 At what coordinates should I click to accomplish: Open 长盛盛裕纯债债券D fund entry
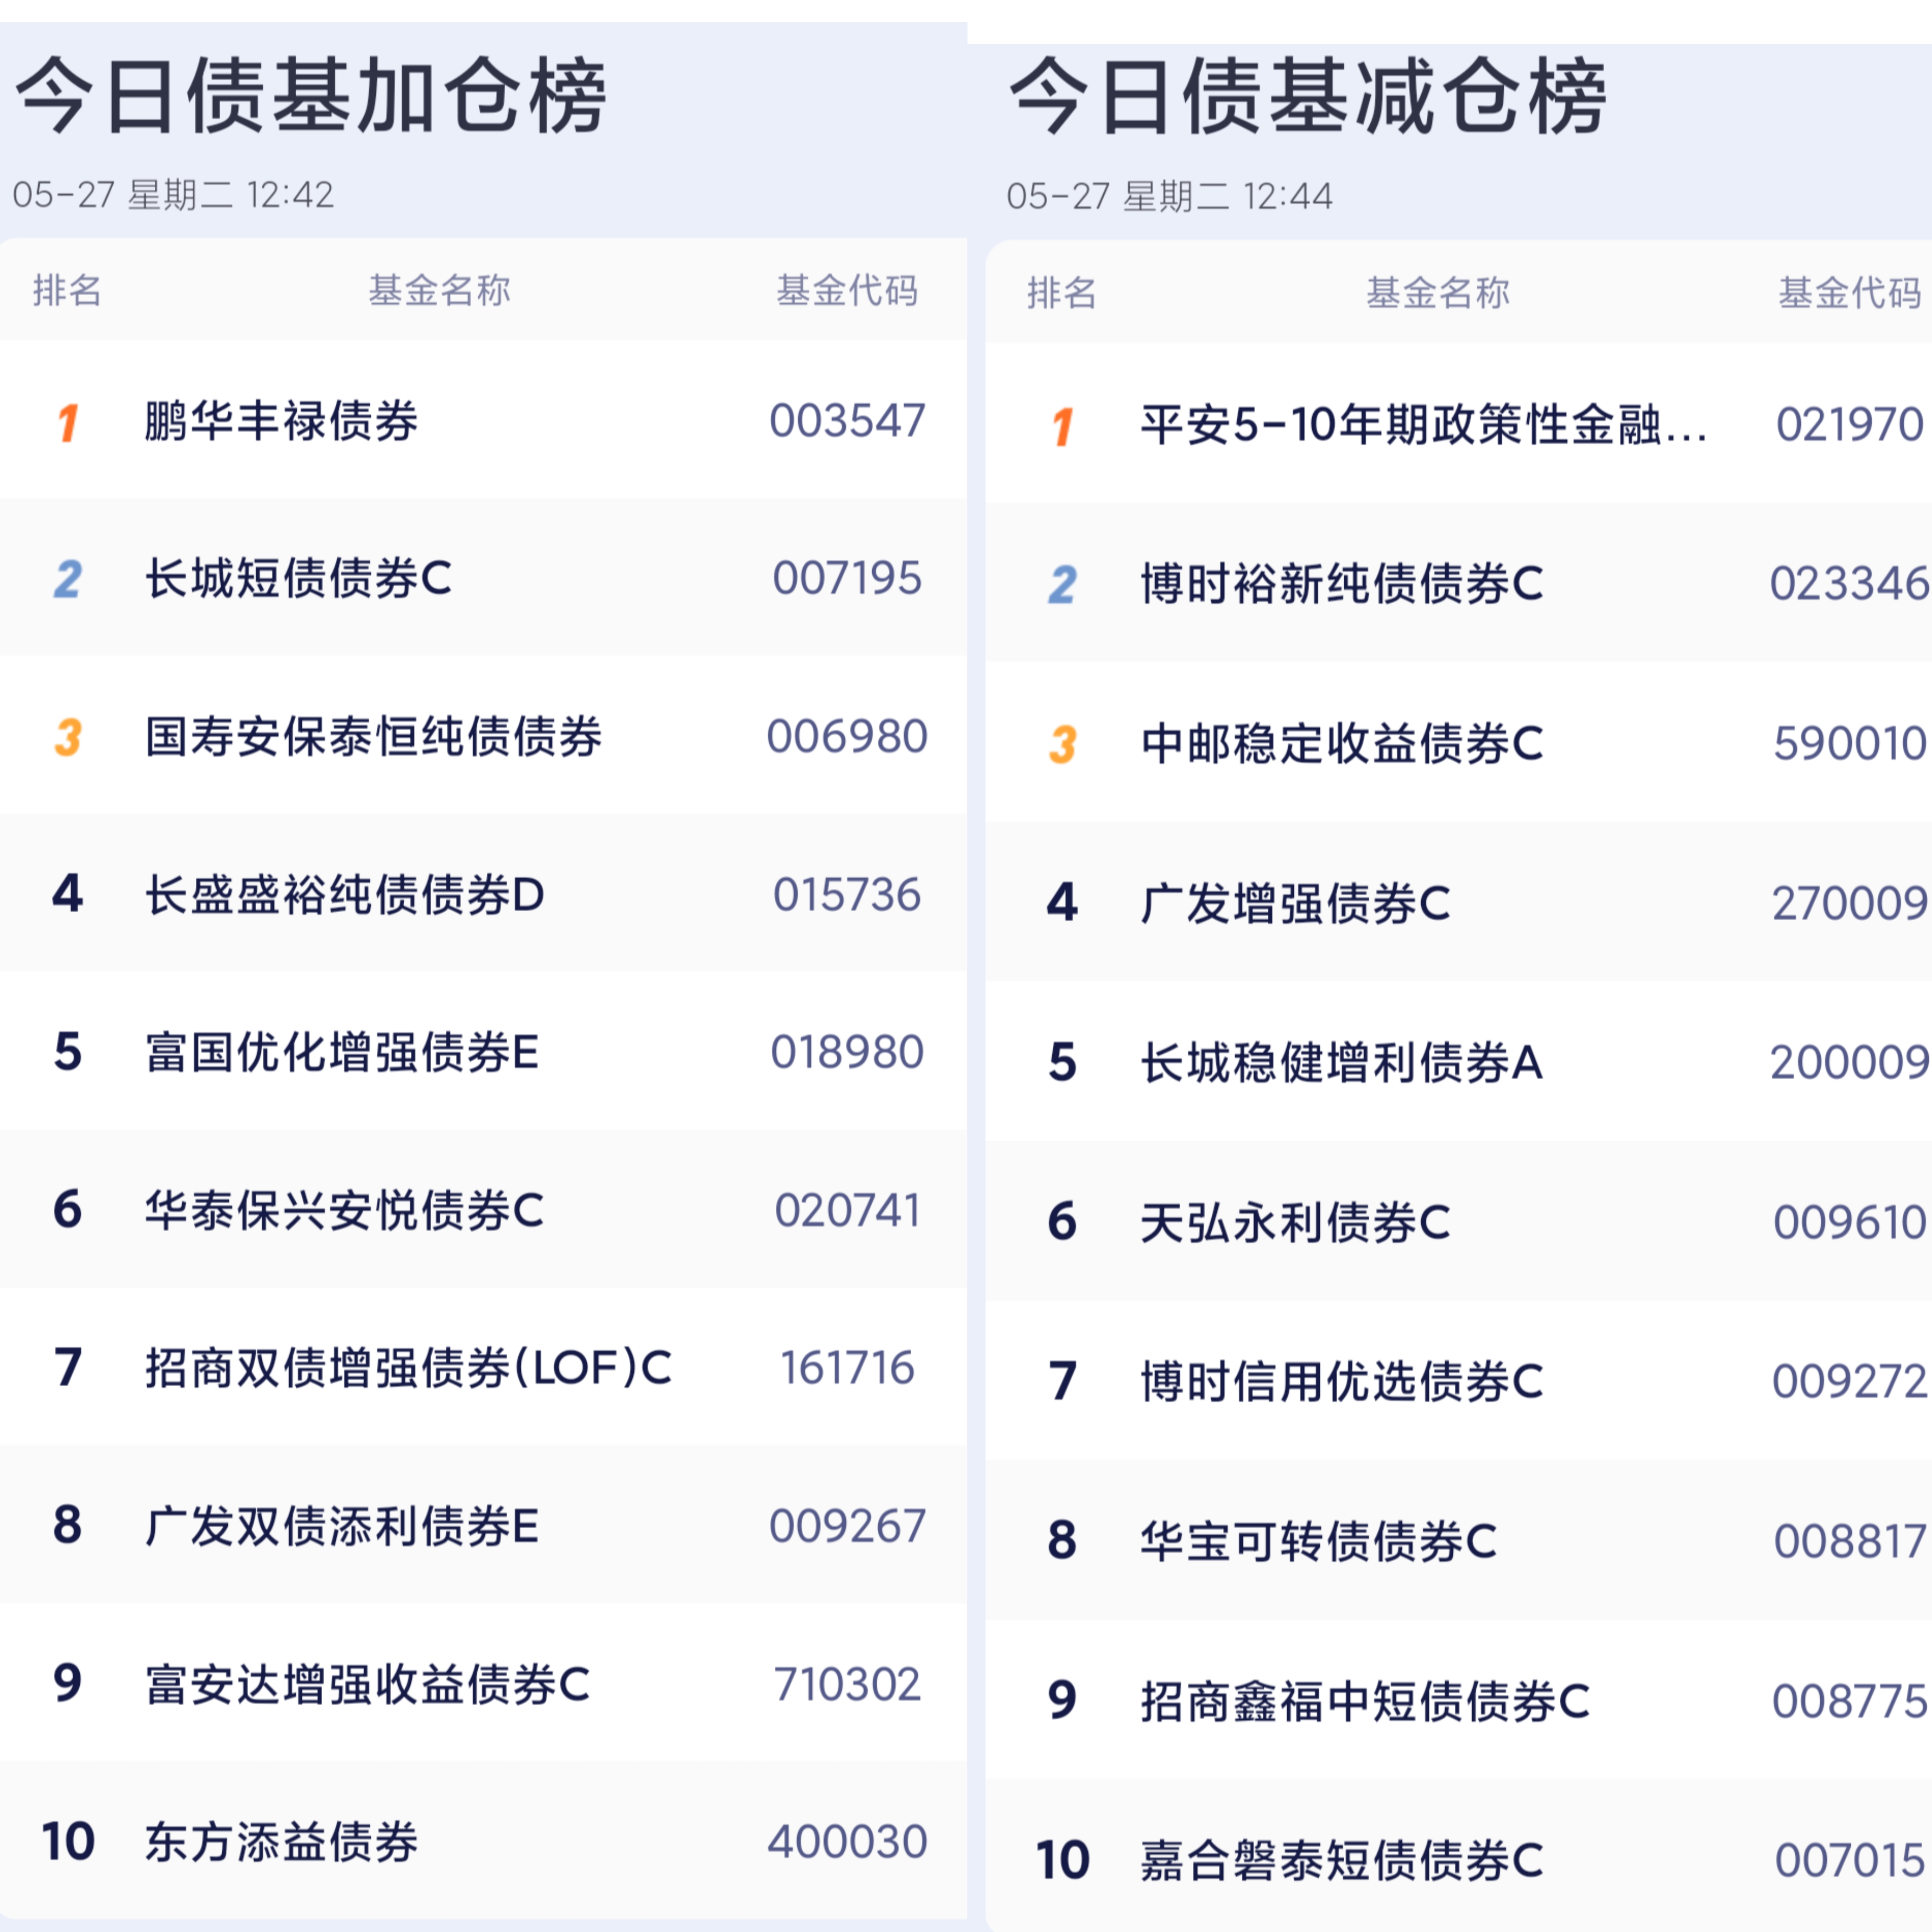[x=345, y=895]
